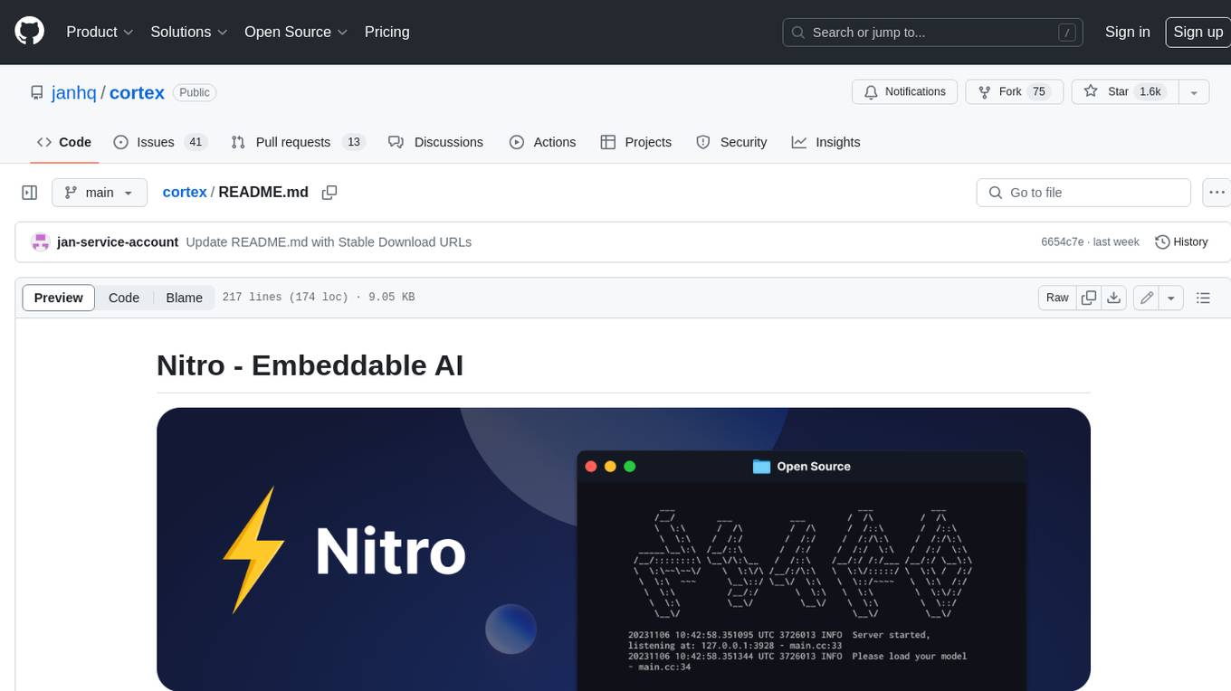Click Sign in link
The height and width of the screenshot is (691, 1231).
1127,32
